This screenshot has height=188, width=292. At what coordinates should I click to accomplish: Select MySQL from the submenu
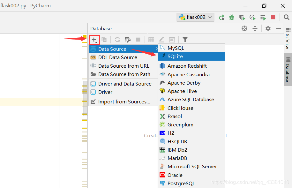click(191, 48)
